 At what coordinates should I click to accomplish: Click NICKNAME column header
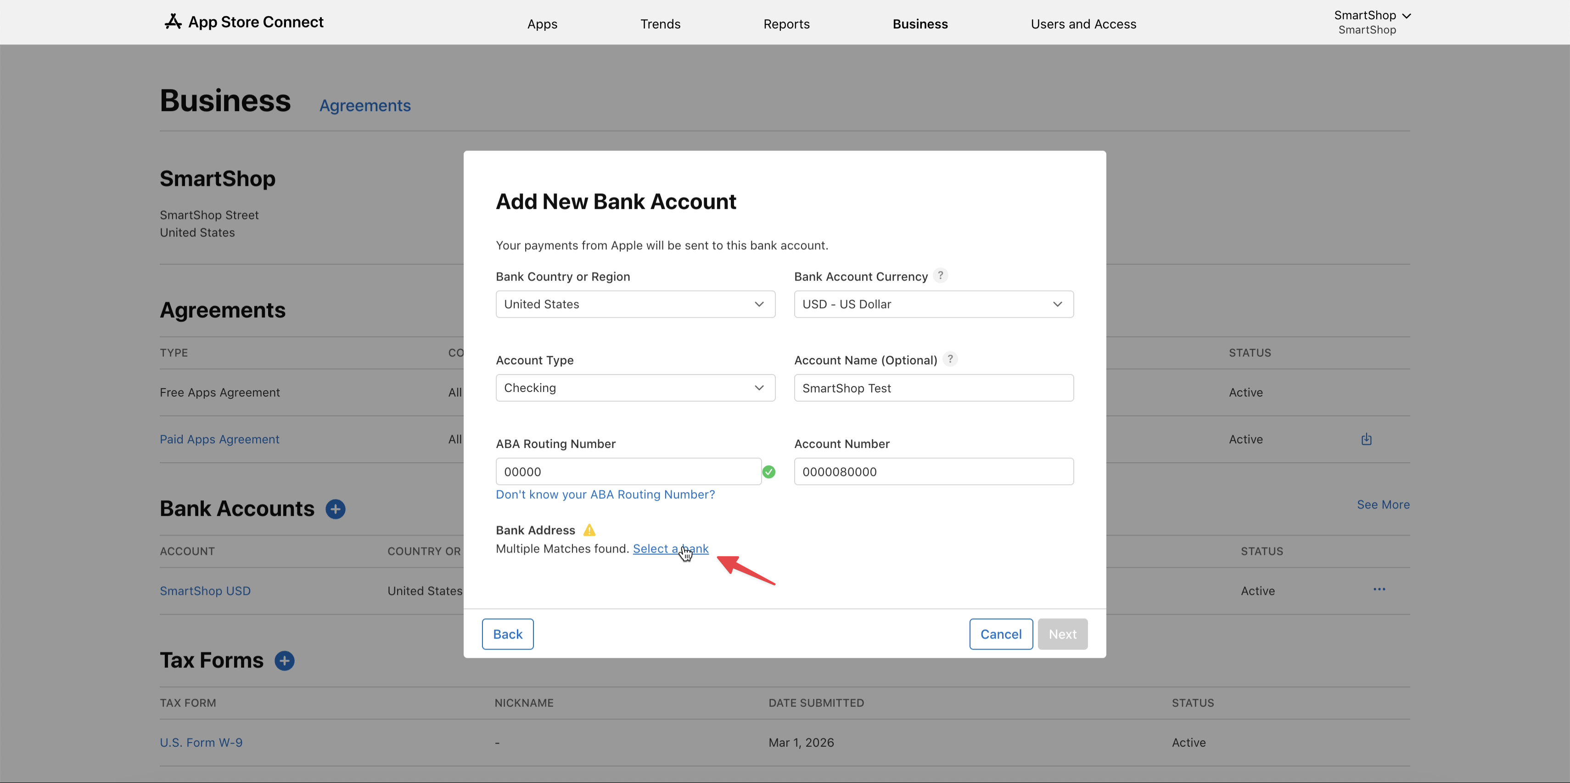click(x=524, y=703)
